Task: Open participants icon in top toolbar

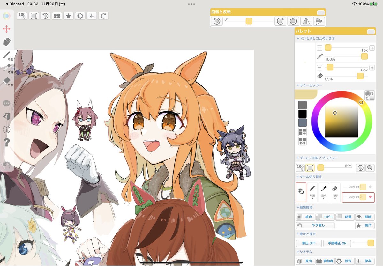Action: [x=57, y=16]
